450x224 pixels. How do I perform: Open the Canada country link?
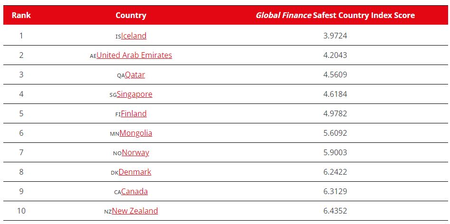tap(134, 191)
